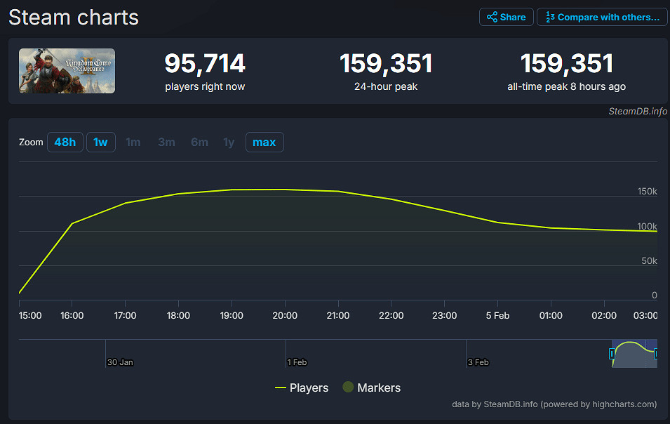The width and height of the screenshot is (670, 424).
Task: Choose the 6m zoom range
Action: click(x=199, y=143)
